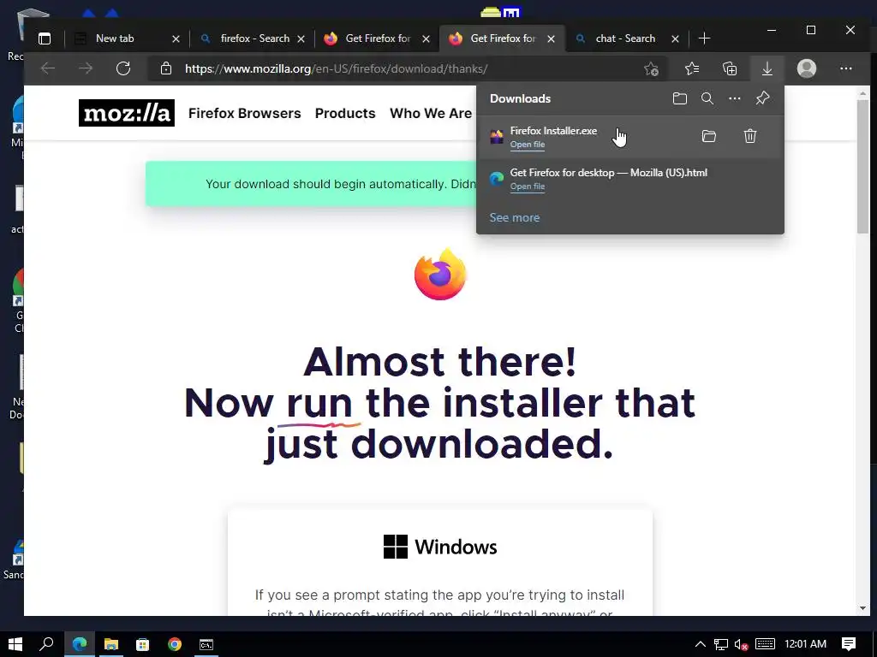Viewport: 877px width, 657px height.
Task: Open Collections in the toolbar
Action: coord(730,68)
